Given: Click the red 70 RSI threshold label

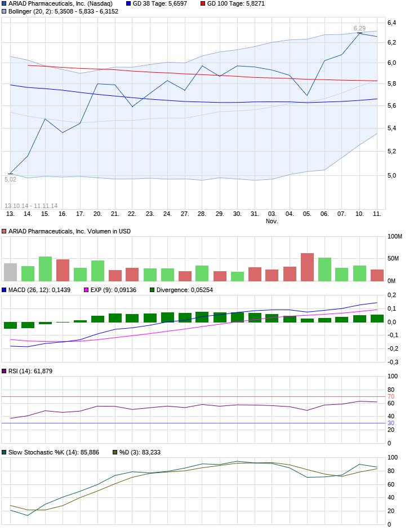Looking at the screenshot, I should click(391, 396).
